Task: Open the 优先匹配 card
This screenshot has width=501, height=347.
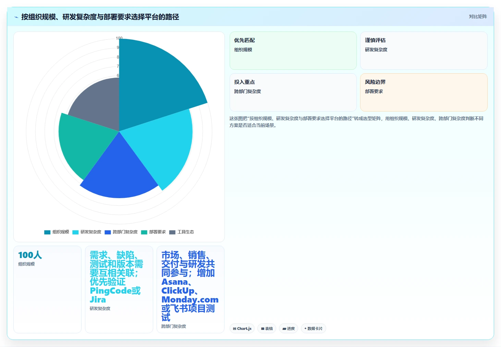Action: click(293, 51)
